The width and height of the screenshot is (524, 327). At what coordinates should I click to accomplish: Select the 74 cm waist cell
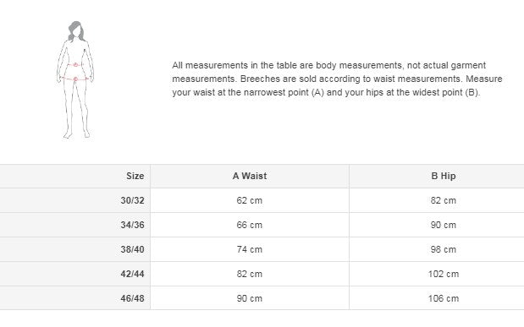pyautogui.click(x=250, y=249)
